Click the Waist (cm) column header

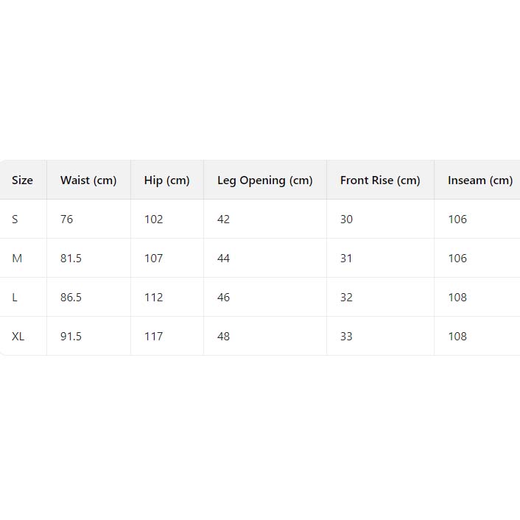[88, 180]
